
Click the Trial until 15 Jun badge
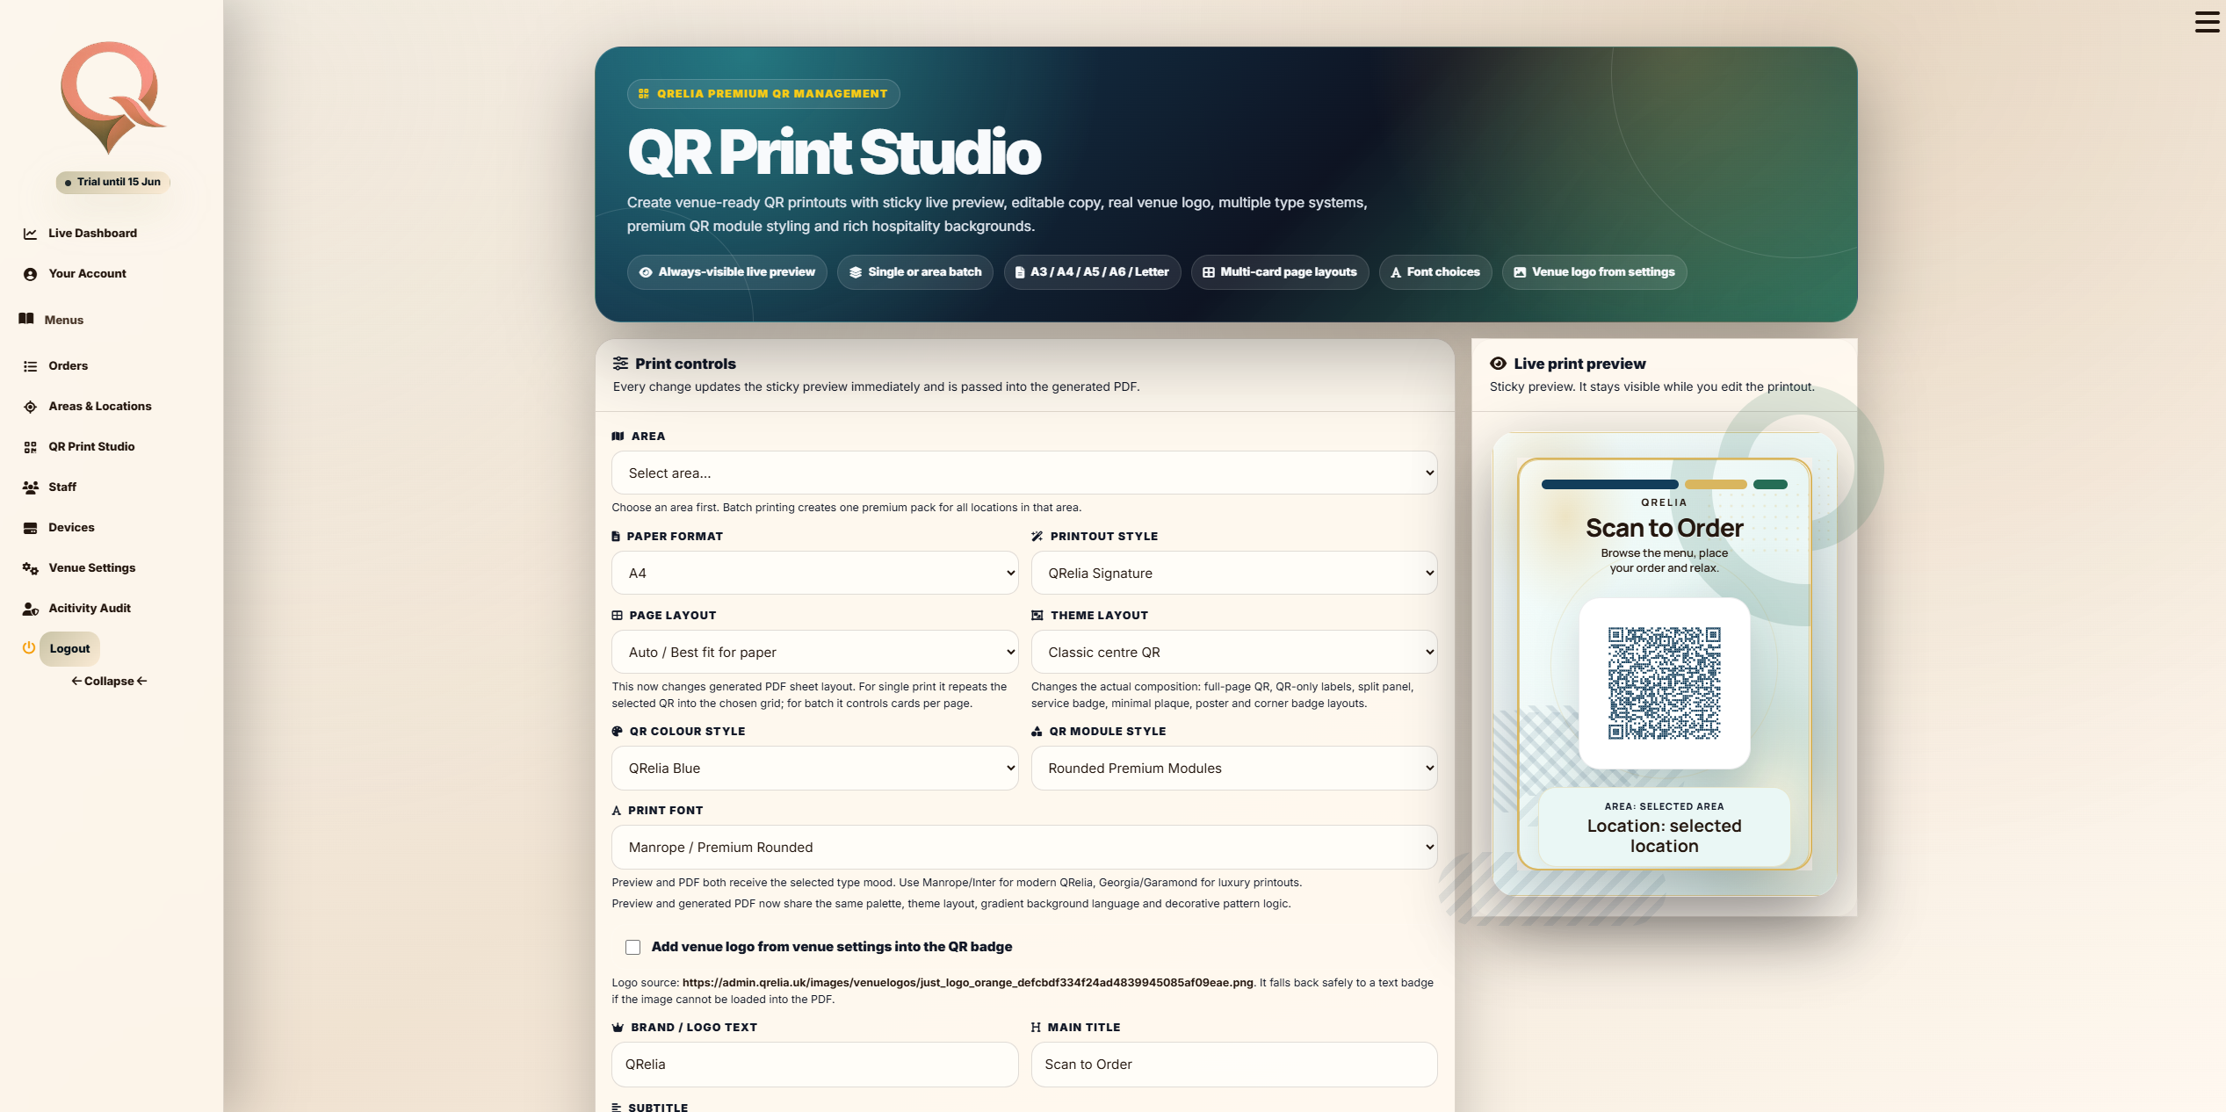tap(112, 183)
